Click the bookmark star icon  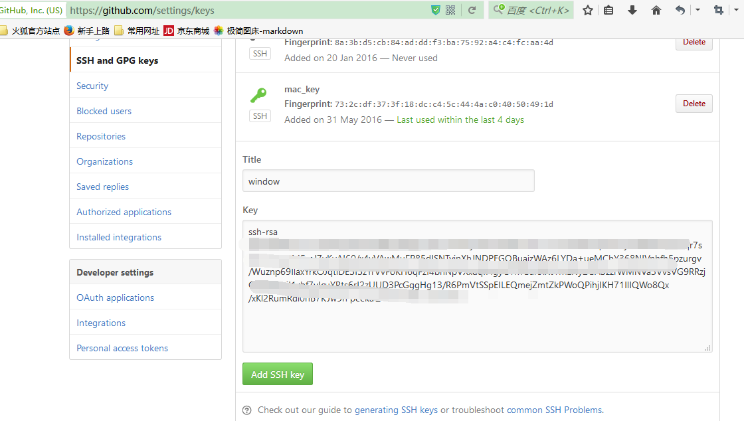click(587, 10)
